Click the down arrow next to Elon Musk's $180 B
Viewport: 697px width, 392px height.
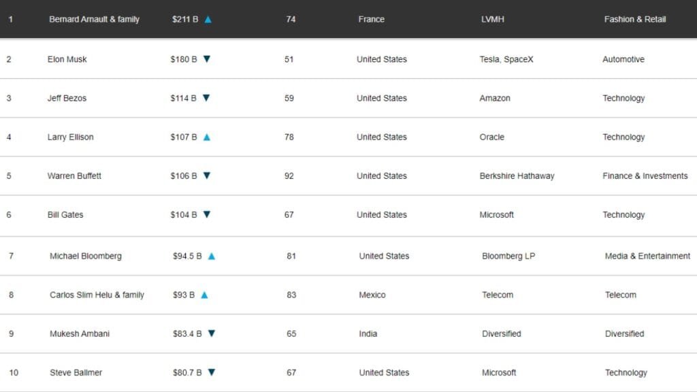pyautogui.click(x=207, y=59)
